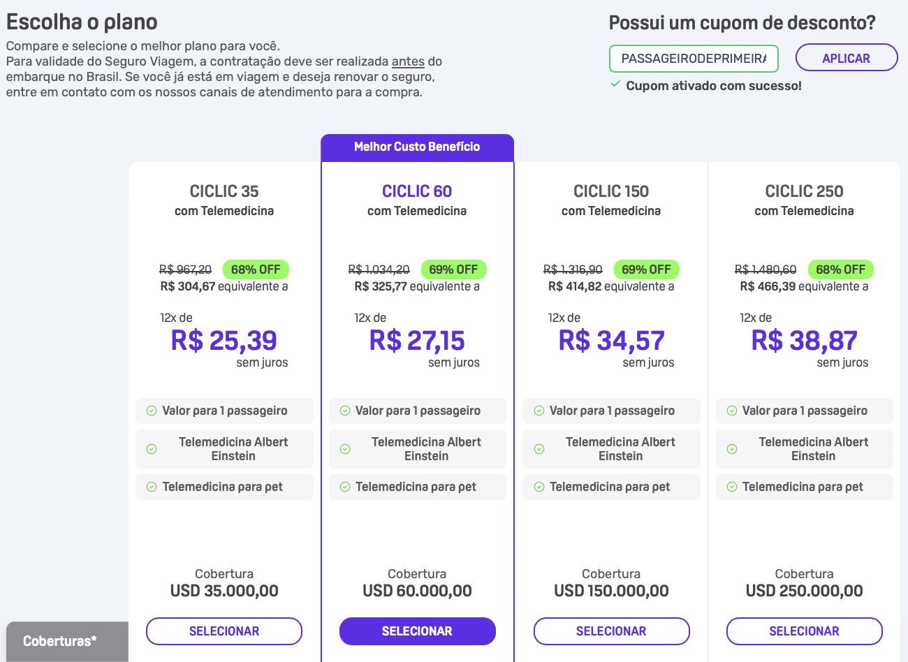The width and height of the screenshot is (908, 662).
Task: Apply the discount coupon with APLICAR
Action: coord(846,58)
